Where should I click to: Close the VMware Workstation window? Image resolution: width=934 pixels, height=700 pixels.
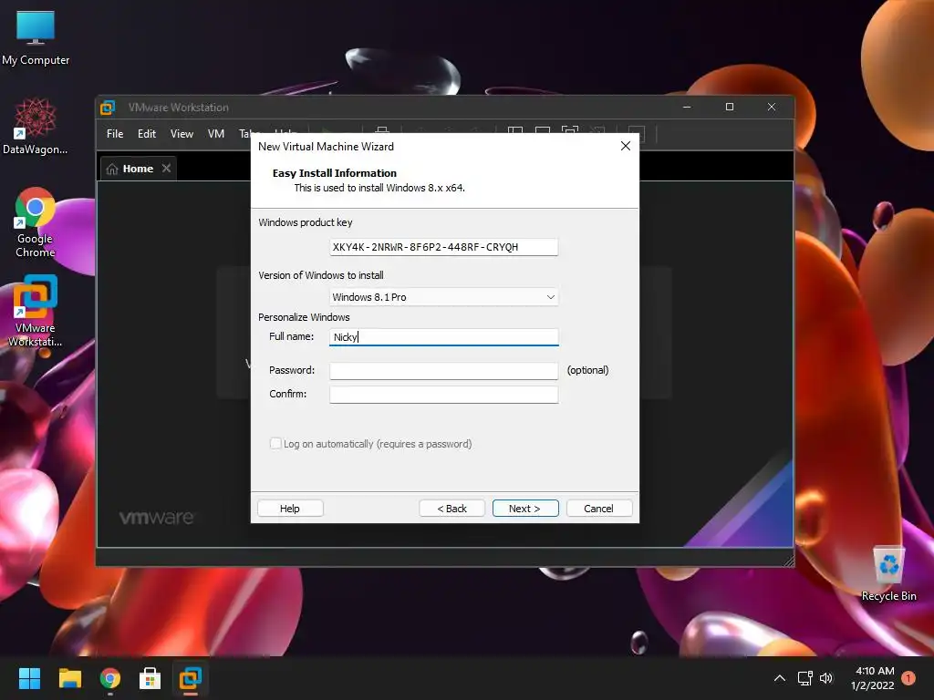pos(772,108)
